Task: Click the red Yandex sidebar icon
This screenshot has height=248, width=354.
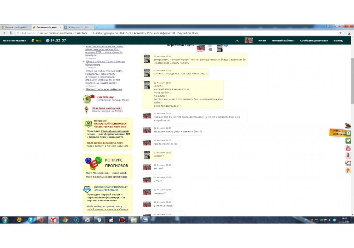Action: tap(348, 156)
